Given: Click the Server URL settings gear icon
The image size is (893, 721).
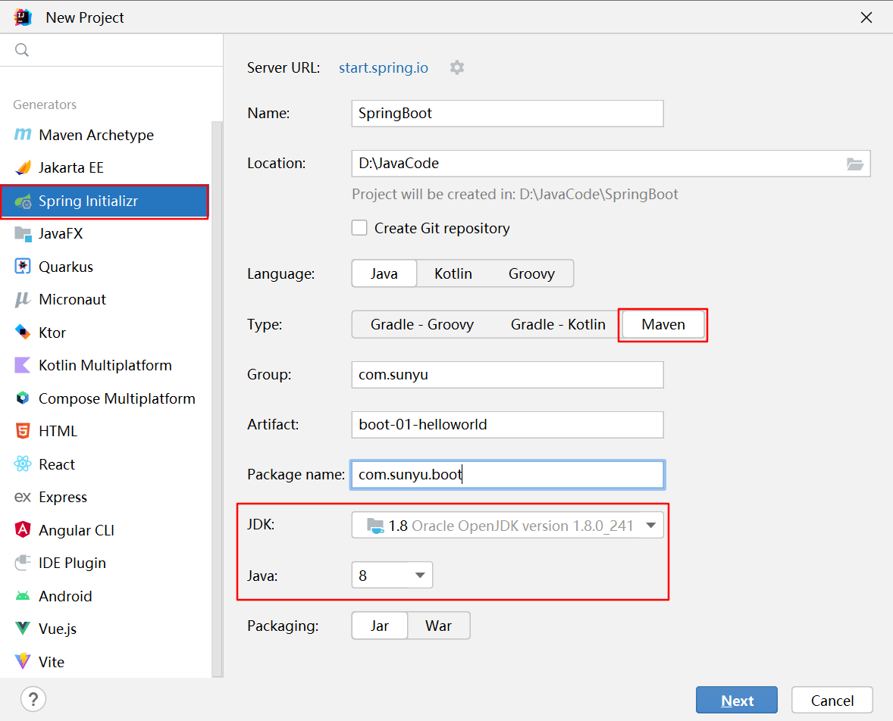Looking at the screenshot, I should pyautogui.click(x=457, y=67).
